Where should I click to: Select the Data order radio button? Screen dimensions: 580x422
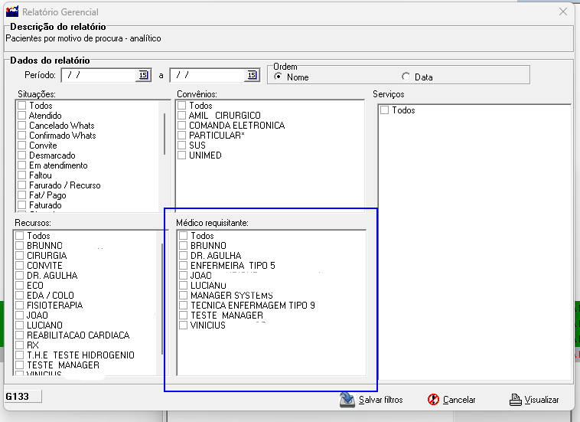point(406,77)
